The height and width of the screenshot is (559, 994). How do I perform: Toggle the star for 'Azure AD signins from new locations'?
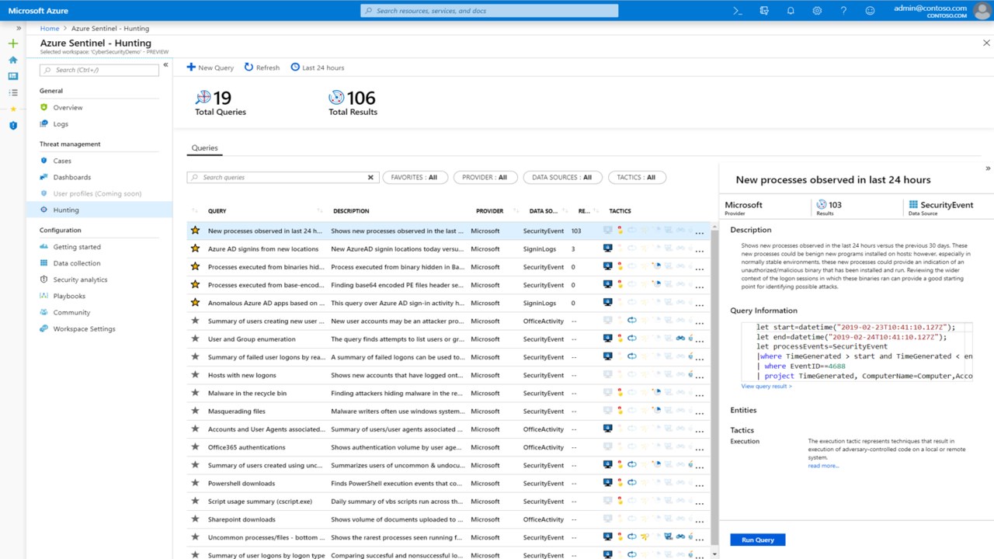[x=196, y=248]
